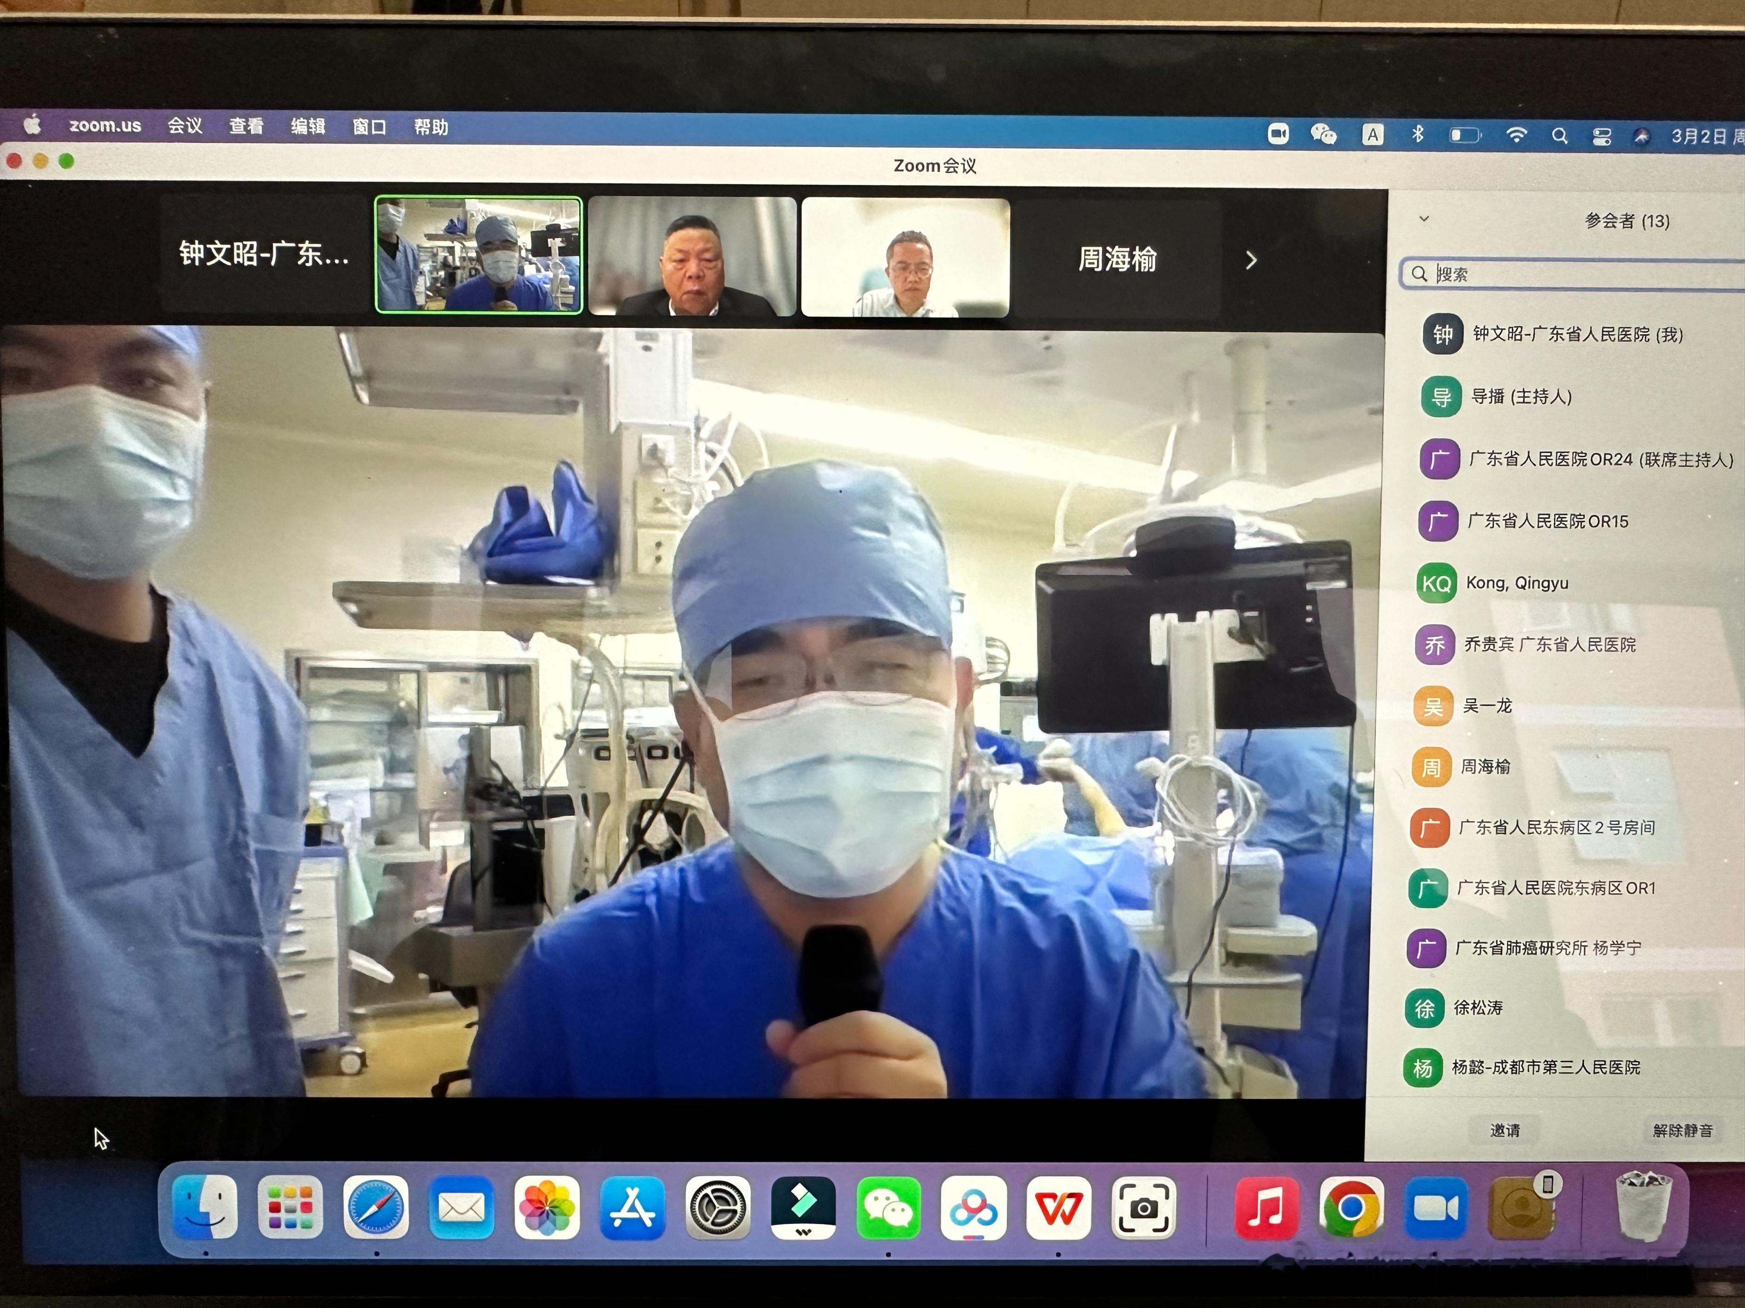Select the 周海榆 video tile

coord(1117,259)
